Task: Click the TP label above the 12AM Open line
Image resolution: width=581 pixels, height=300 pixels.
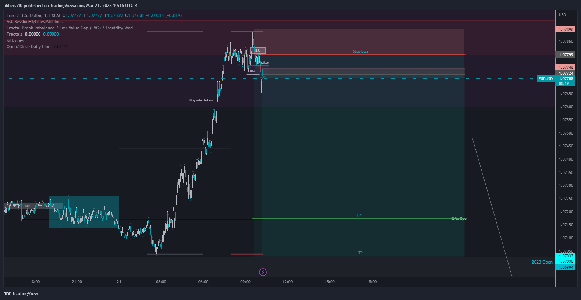Action: coord(359,215)
